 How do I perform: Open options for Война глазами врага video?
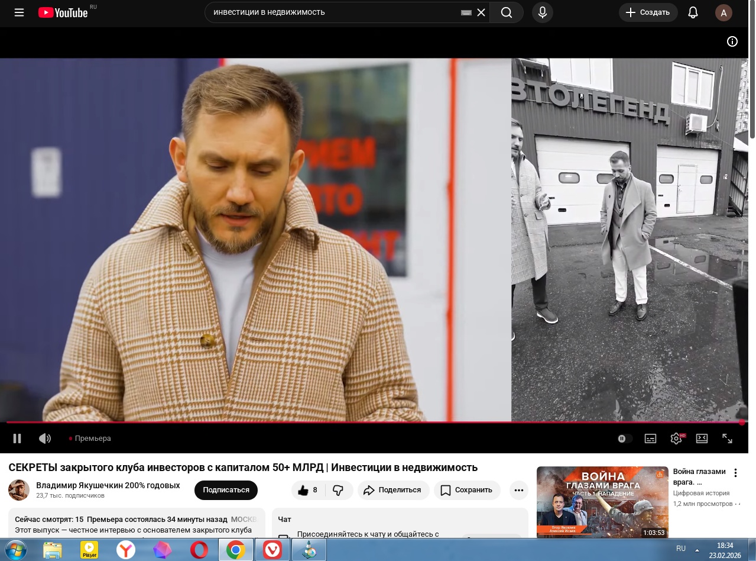click(735, 473)
